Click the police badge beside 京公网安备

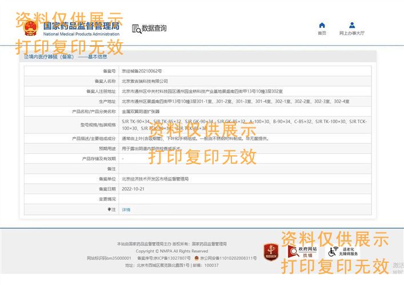196,258
